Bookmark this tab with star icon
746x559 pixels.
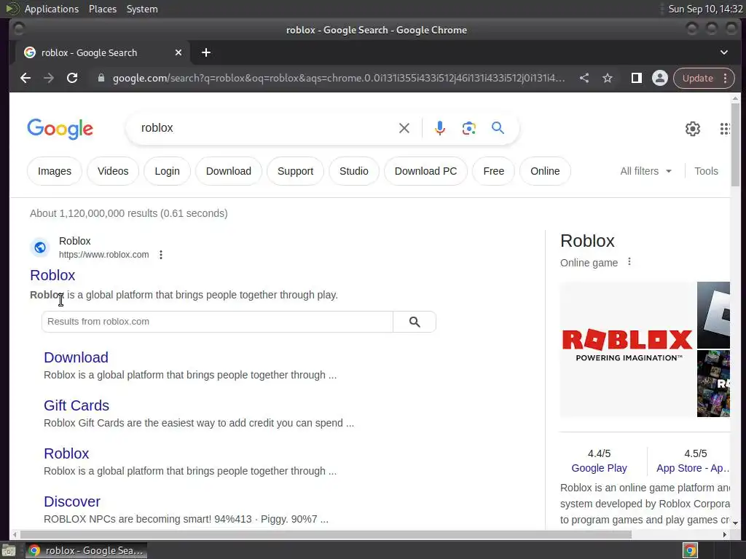click(608, 78)
